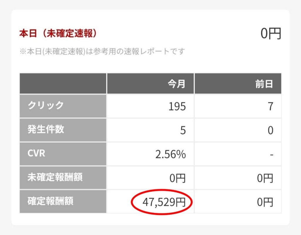Click the previous day CVR dash
This screenshot has height=235, width=301.
pyautogui.click(x=271, y=154)
